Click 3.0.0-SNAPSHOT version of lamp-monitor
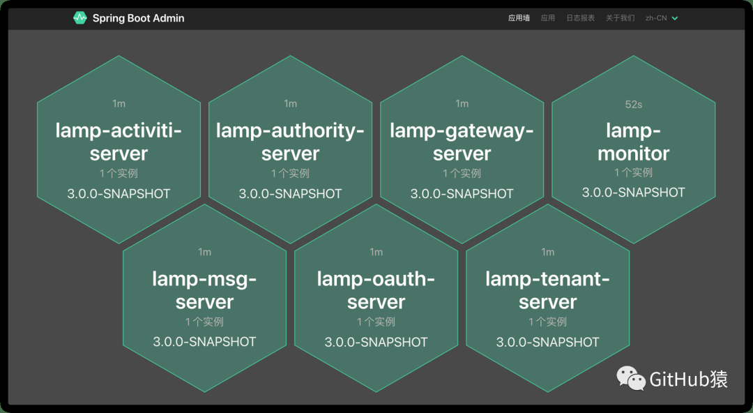This screenshot has height=413, width=753. click(633, 193)
